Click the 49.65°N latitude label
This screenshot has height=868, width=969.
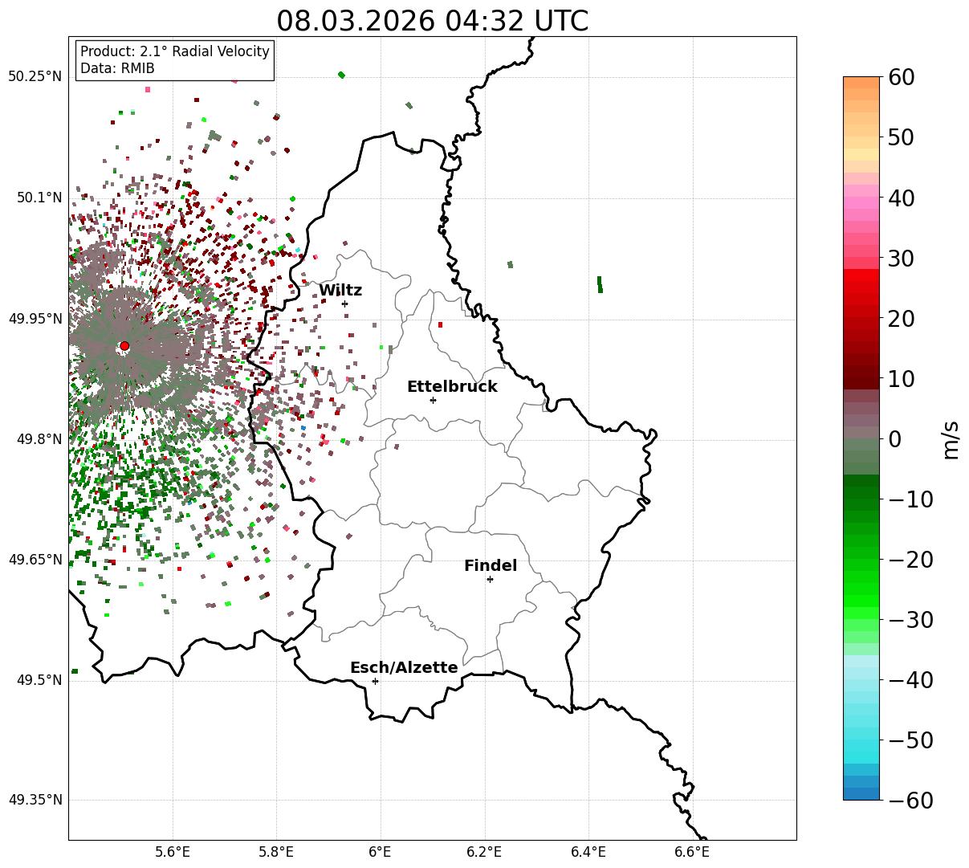(x=35, y=560)
